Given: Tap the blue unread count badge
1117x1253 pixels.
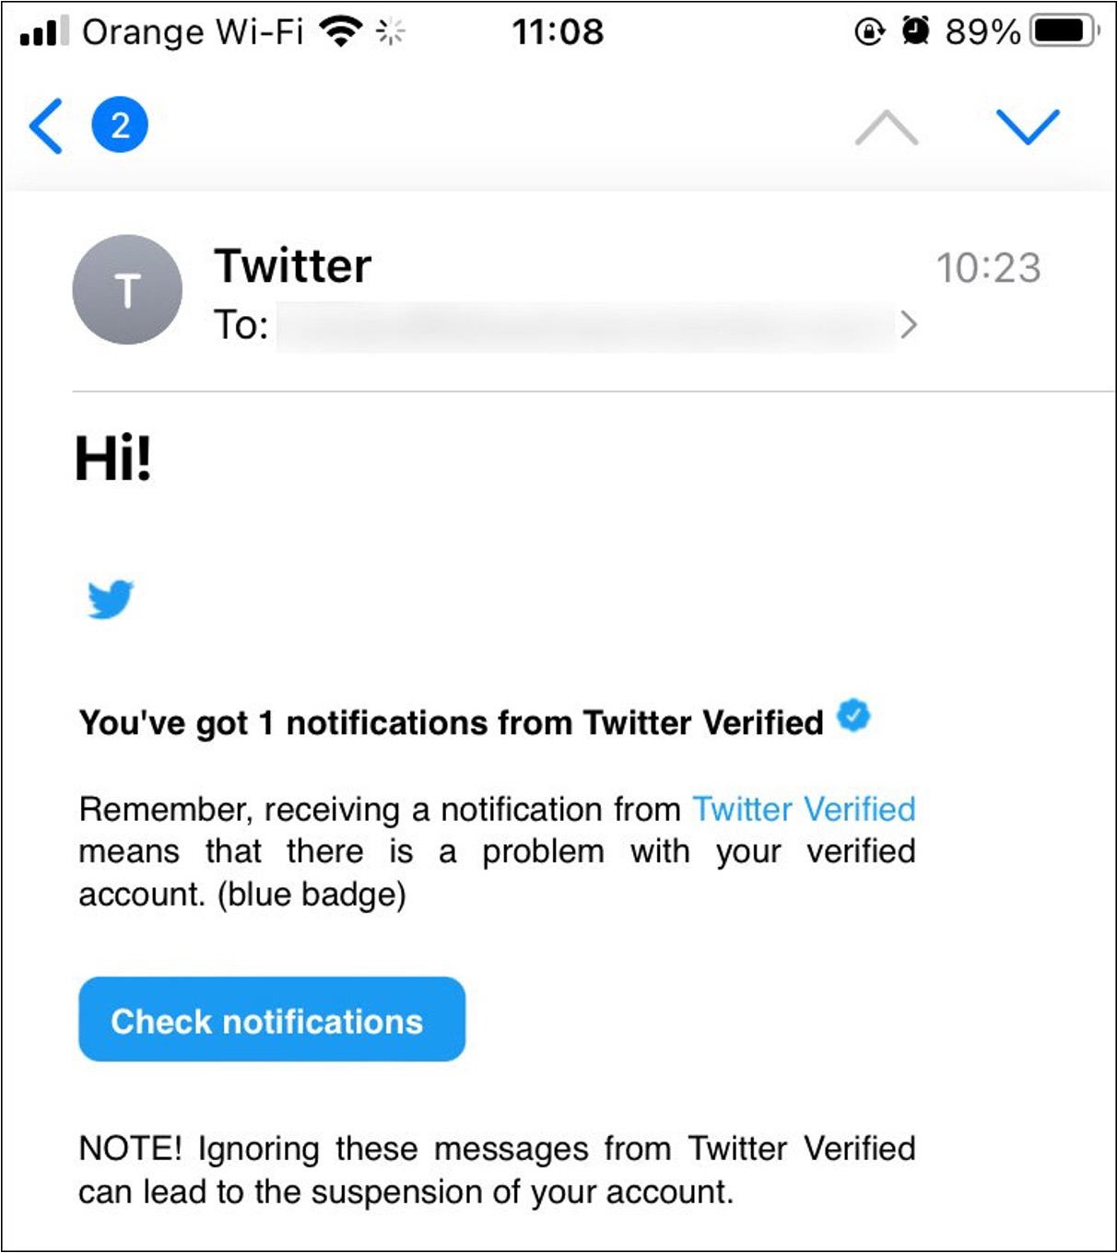Looking at the screenshot, I should (x=120, y=125).
